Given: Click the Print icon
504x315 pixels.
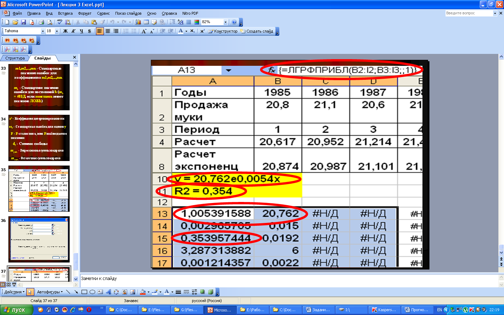Looking at the screenshot, I should click(42, 22).
